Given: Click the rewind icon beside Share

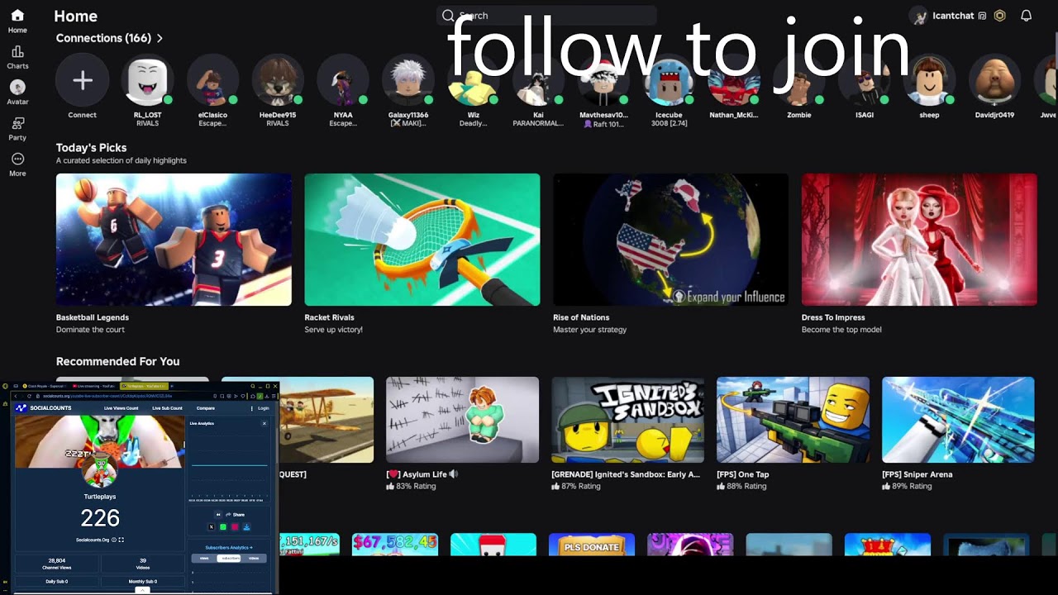Looking at the screenshot, I should pos(218,515).
